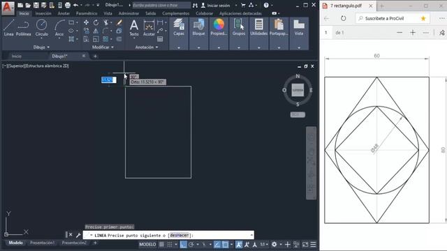Open the Presentación1 layout tab
This screenshot has width=447, height=251.
(x=42, y=243)
